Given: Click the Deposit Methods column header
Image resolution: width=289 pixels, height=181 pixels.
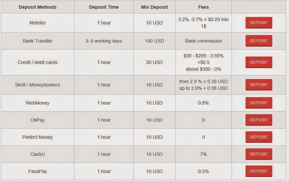Looking at the screenshot, I should [38, 7].
